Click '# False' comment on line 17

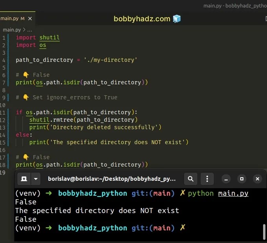pos(33,157)
